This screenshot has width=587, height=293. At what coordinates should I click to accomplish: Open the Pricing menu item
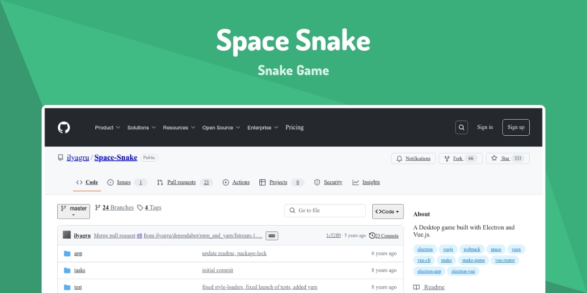click(x=294, y=127)
